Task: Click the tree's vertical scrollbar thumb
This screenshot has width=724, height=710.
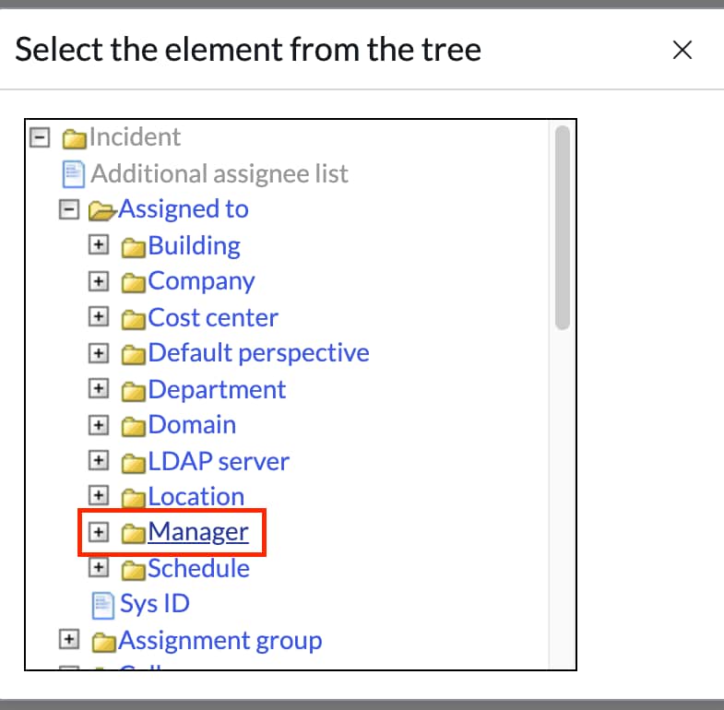Action: click(x=562, y=228)
